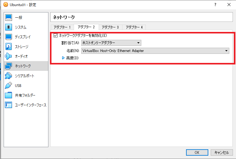The height and width of the screenshot is (159, 236).
Task: Click the VirtualBox gear icon in title bar
Action: [x=5, y=5]
